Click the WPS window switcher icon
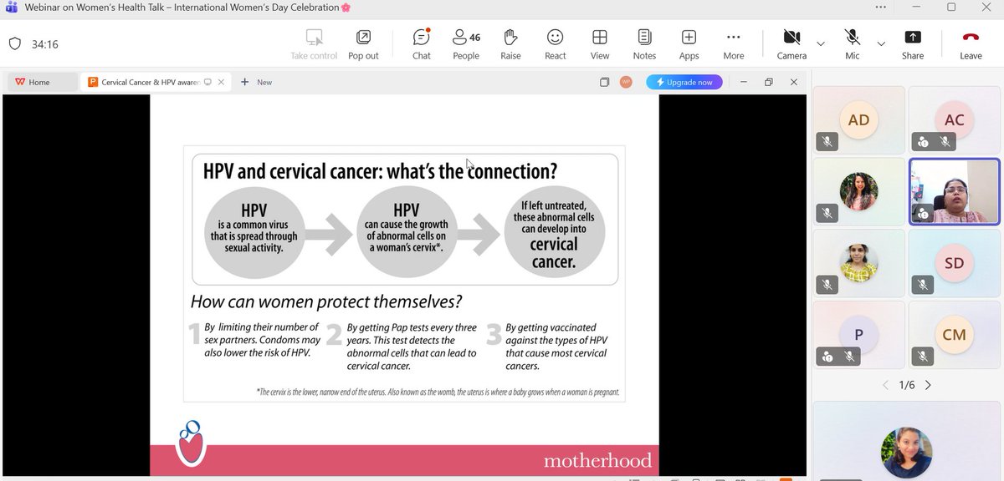The image size is (1004, 481). pos(603,82)
